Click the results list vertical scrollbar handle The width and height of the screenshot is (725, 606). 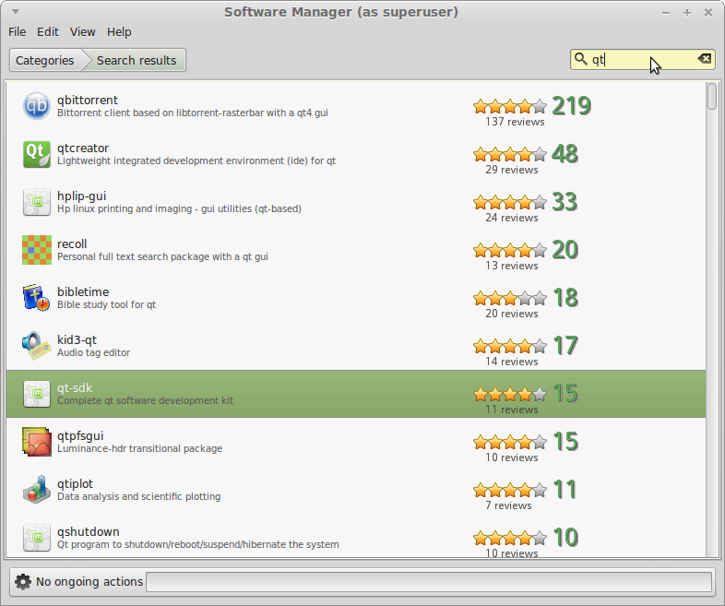712,96
